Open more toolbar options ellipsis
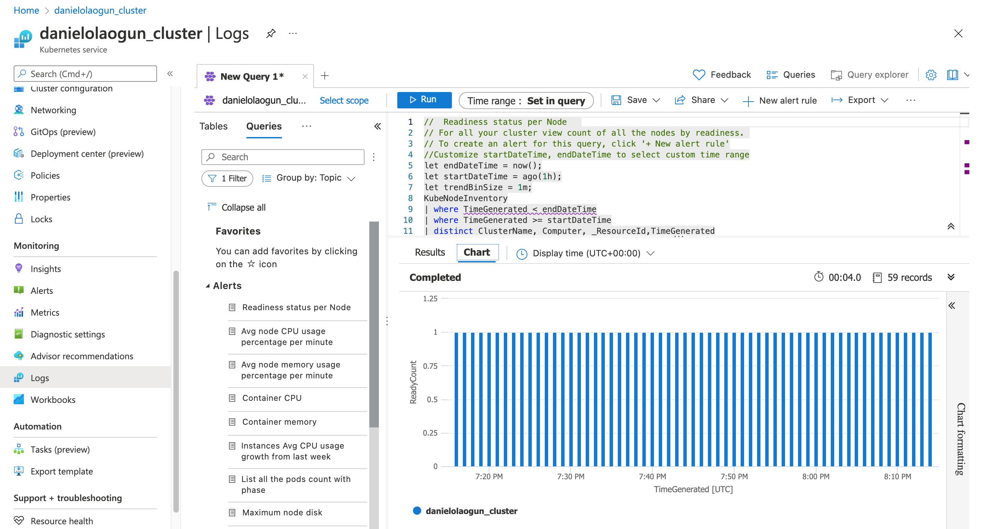The height and width of the screenshot is (529, 983). point(911,100)
